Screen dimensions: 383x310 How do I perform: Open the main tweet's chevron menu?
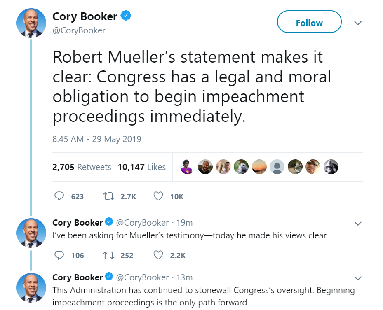(358, 23)
